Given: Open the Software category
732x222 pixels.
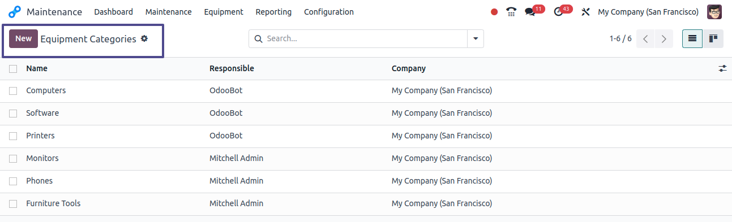Looking at the screenshot, I should pyautogui.click(x=42, y=113).
